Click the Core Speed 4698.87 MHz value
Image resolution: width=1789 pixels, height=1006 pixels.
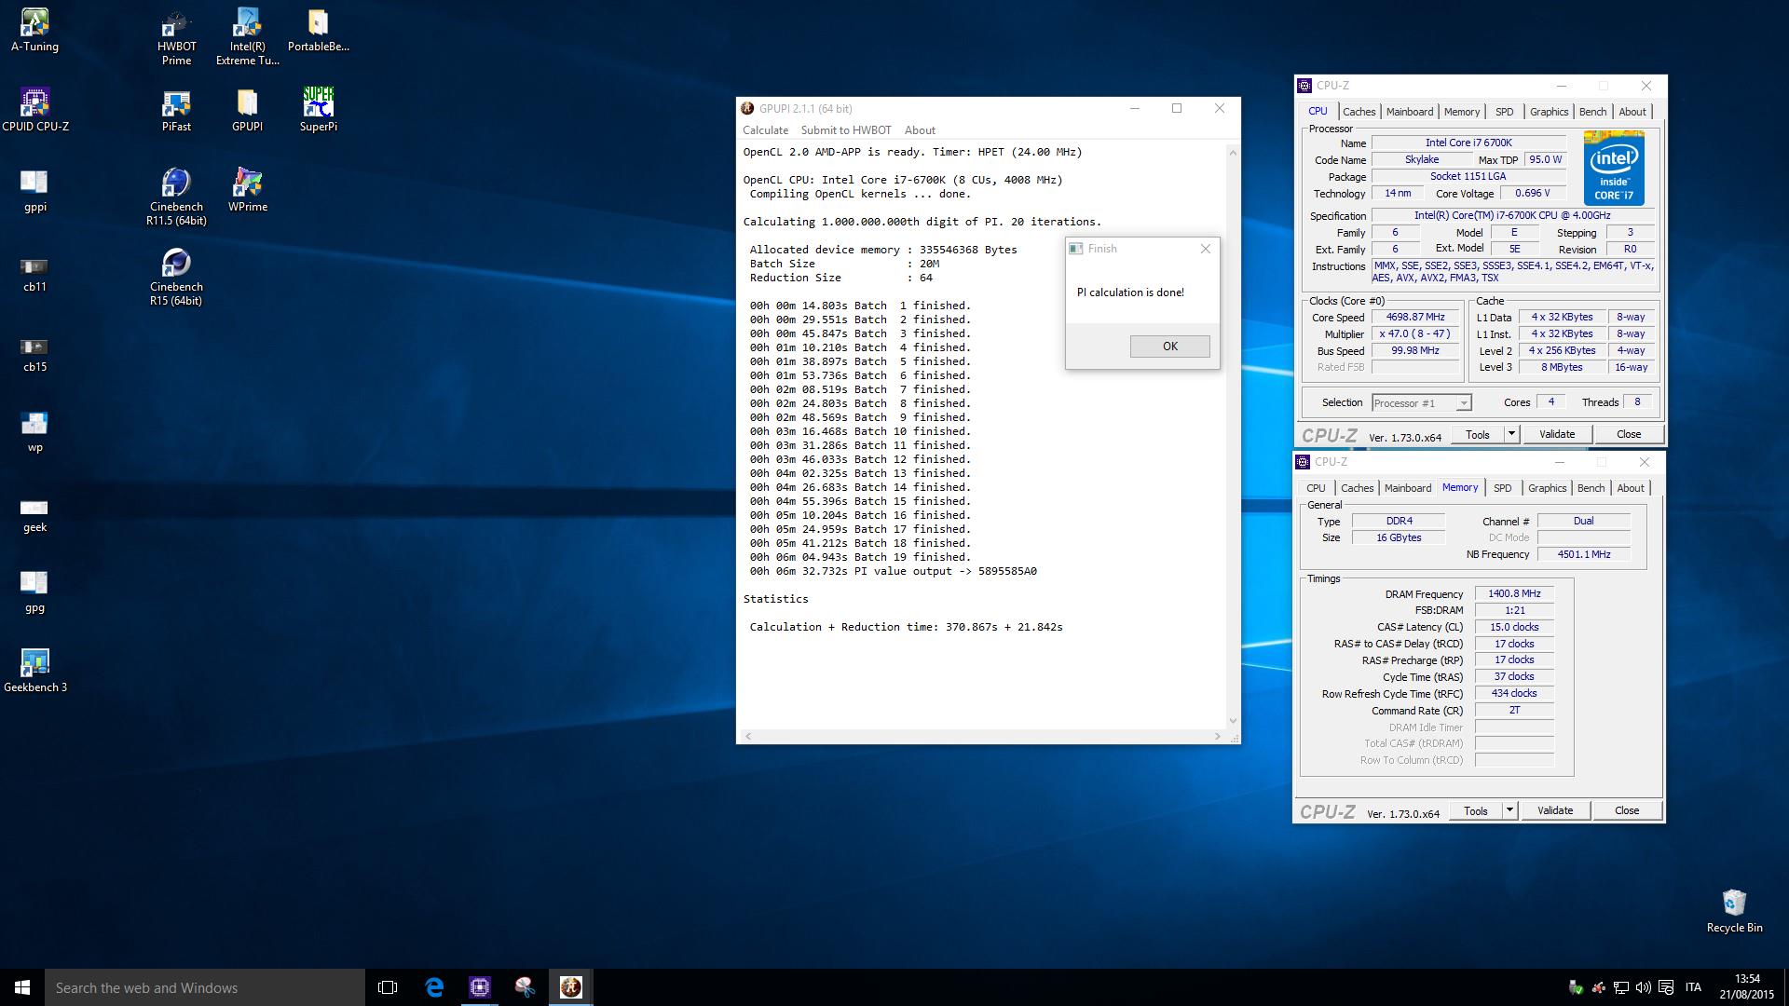1415,318
